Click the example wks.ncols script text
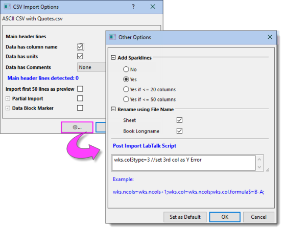284x230 pixels. pyautogui.click(x=188, y=192)
